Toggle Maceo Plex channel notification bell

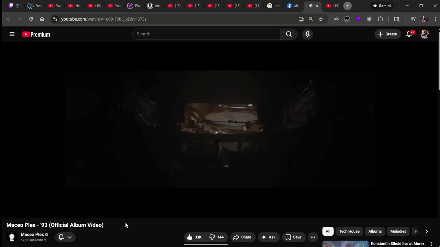point(61,237)
